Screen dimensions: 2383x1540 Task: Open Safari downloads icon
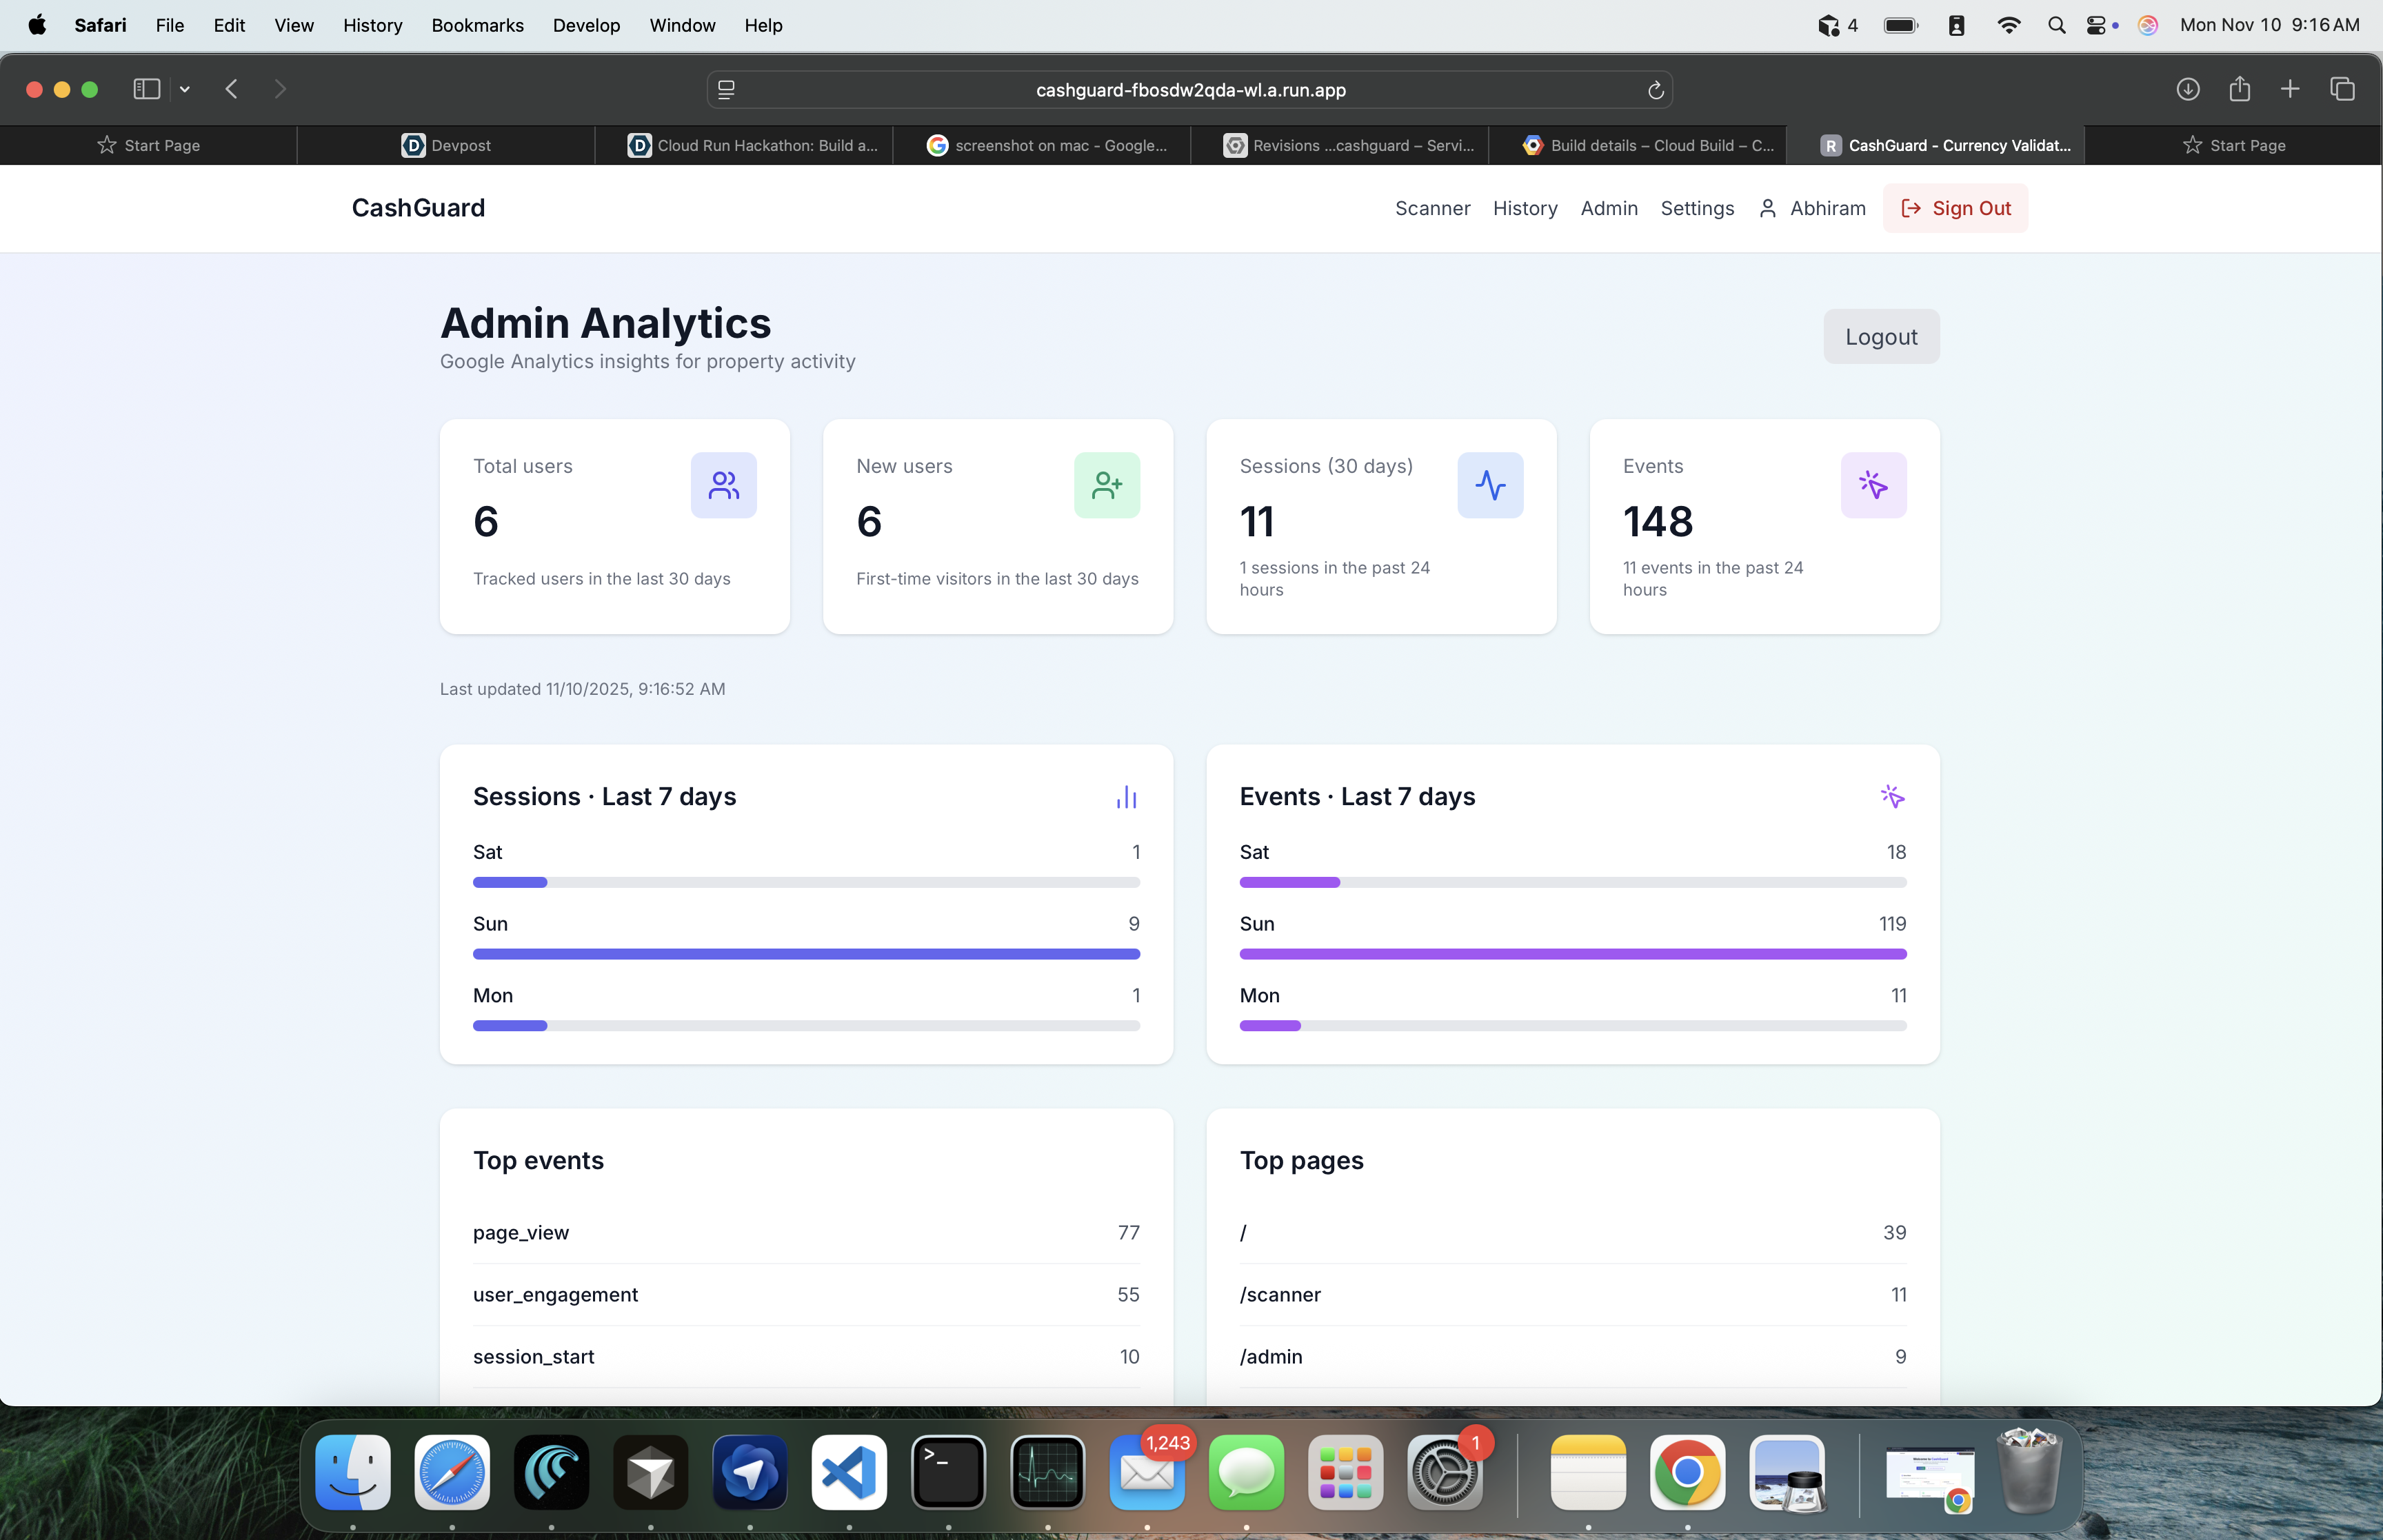point(2187,89)
